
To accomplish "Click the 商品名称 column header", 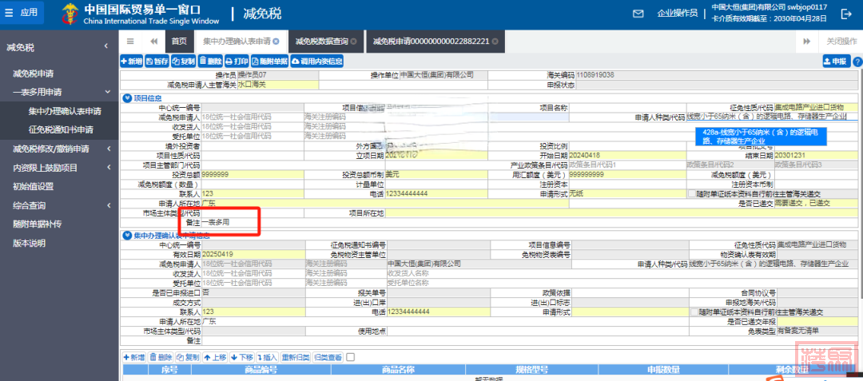I will (399, 370).
